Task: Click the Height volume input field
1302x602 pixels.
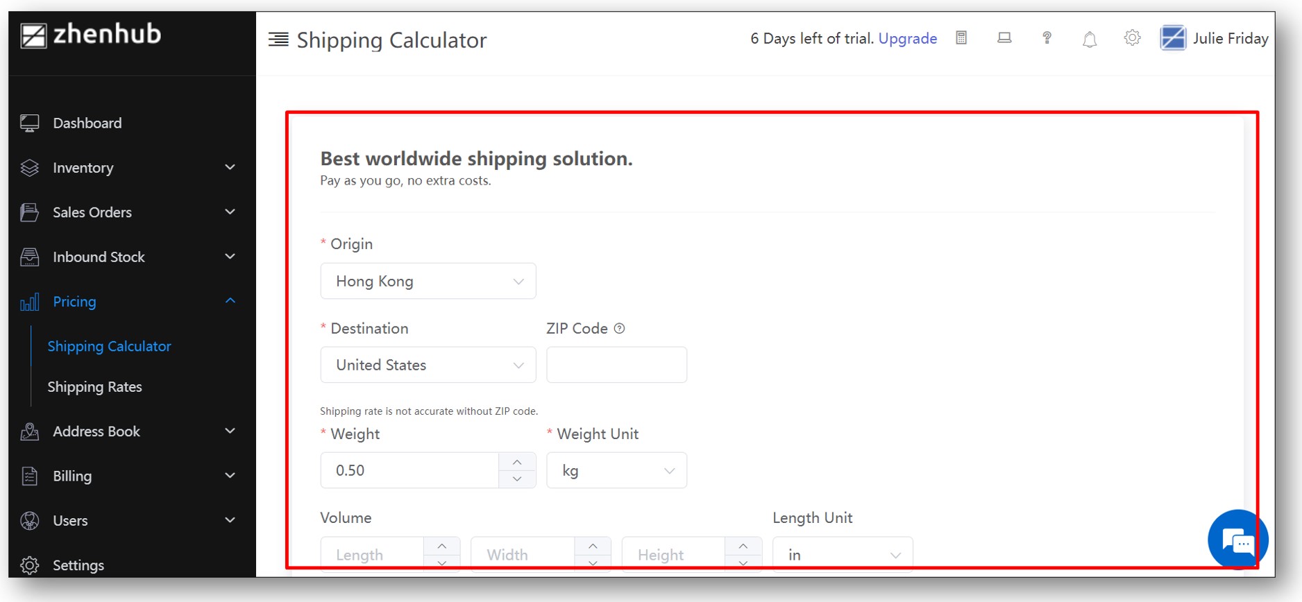Action: click(673, 554)
